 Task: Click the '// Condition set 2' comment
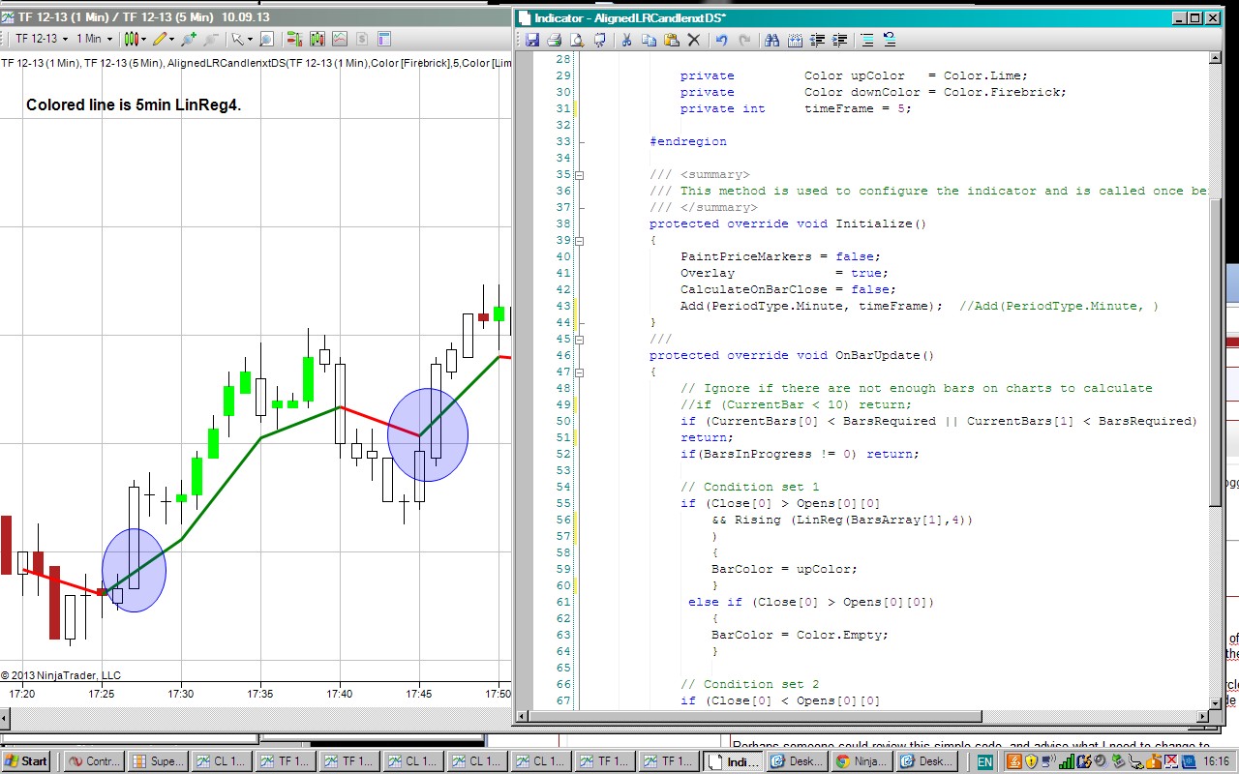(749, 684)
